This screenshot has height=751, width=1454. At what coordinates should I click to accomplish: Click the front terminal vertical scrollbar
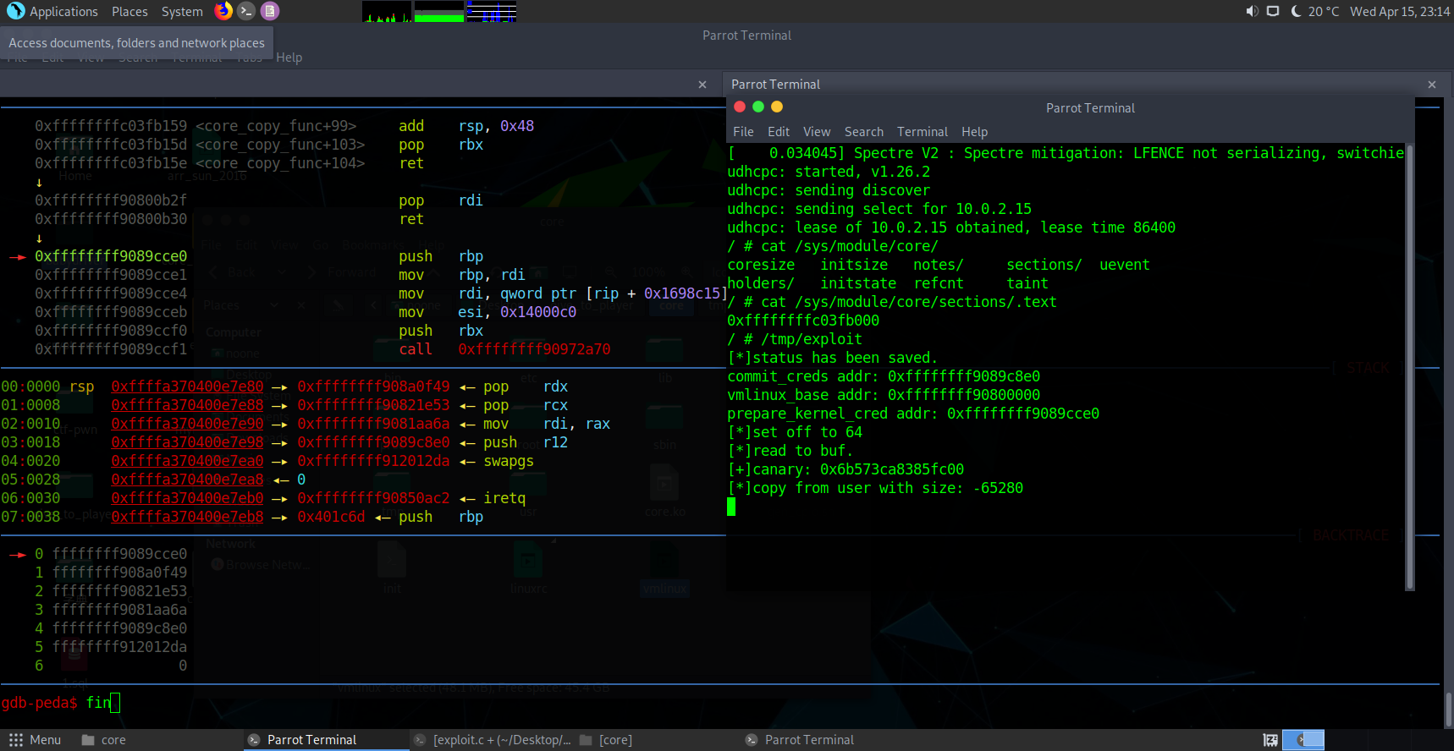coord(1410,367)
